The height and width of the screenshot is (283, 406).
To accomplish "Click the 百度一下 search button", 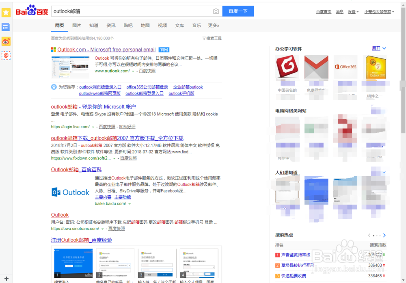I will tap(238, 11).
